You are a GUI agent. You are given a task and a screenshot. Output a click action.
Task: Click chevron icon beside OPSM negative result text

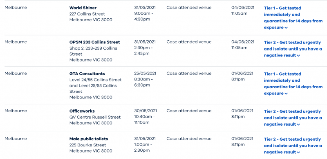click(298, 55)
